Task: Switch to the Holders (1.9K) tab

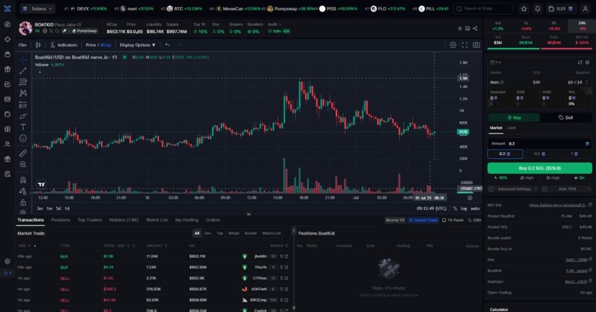Action: point(123,220)
